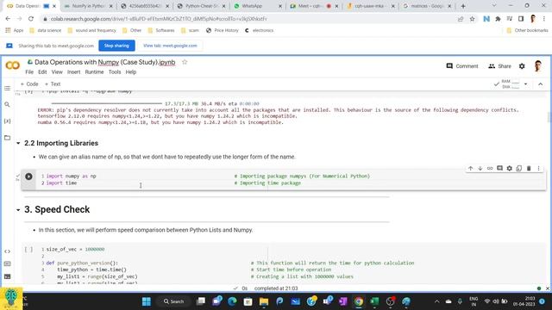Open Chrome from the taskbar
552x310 pixels.
pos(359,301)
